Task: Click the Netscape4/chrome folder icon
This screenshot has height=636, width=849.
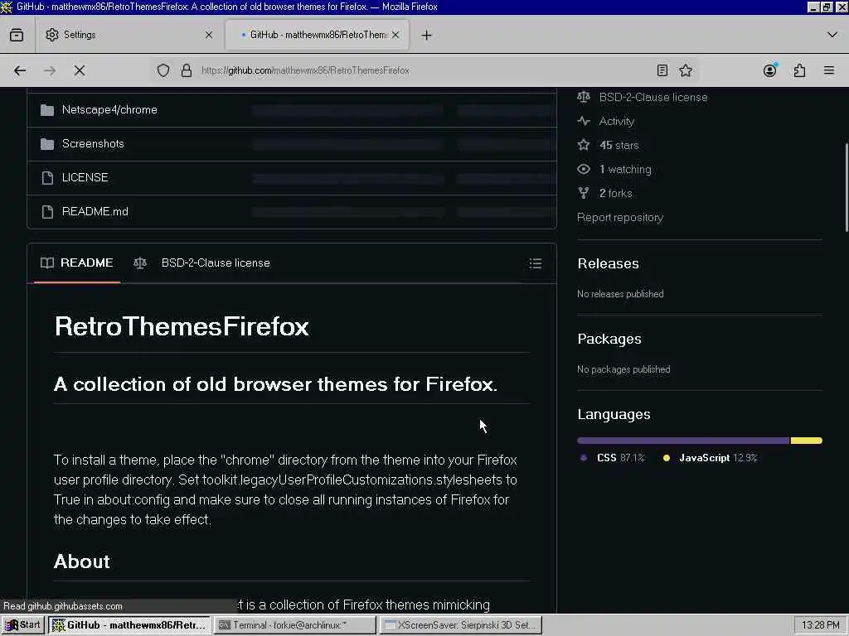Action: tap(47, 110)
